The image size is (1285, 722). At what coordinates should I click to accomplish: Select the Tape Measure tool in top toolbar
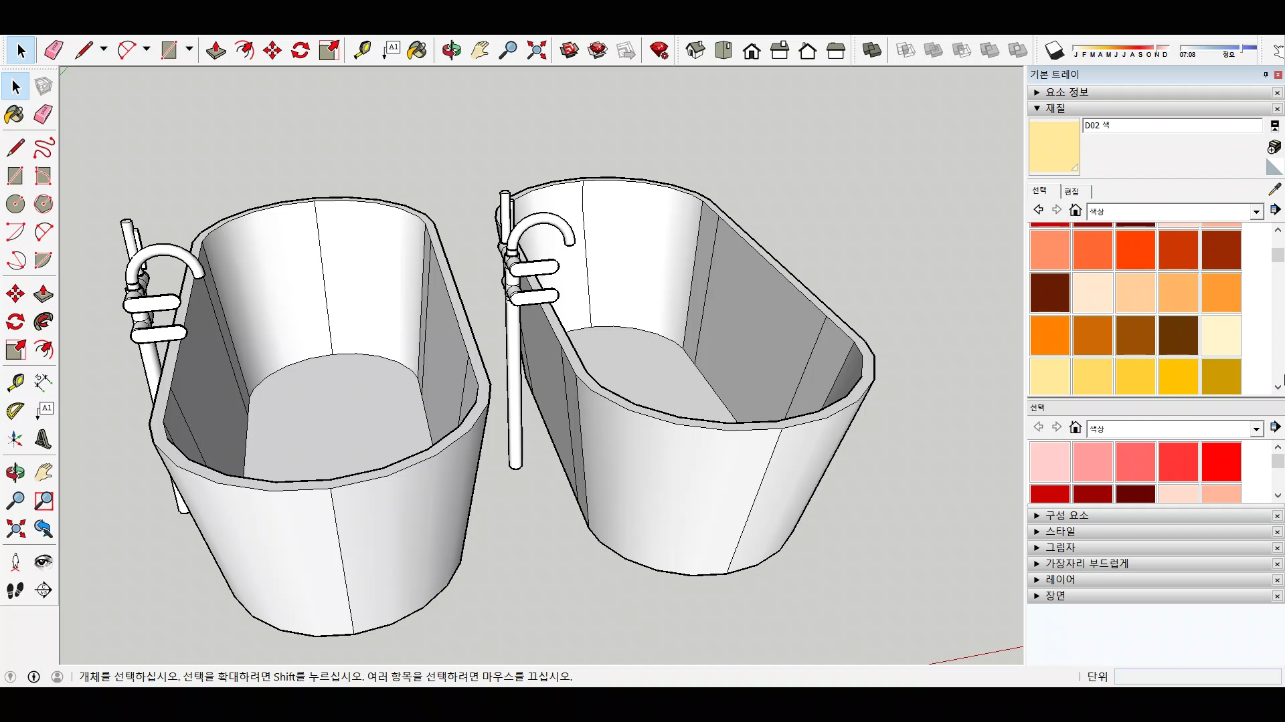click(362, 50)
